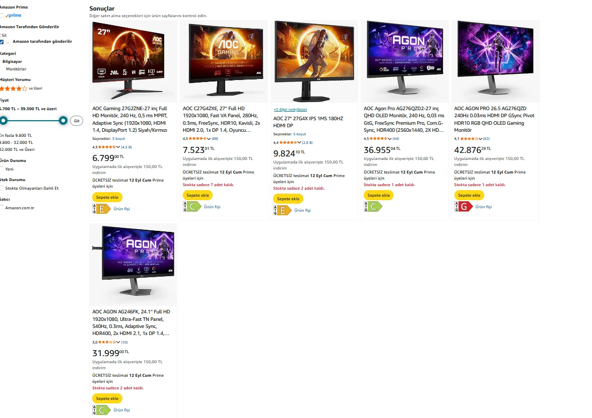The height and width of the screenshot is (418, 592).
Task: Expand rating dropdown of AOC 27G2ZNE
Action: point(118,147)
